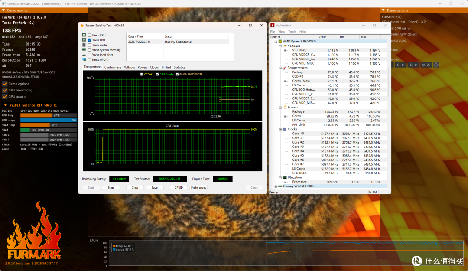Click the Stop button in AIDA64
This screenshot has width=468, height=271.
(x=111, y=187)
